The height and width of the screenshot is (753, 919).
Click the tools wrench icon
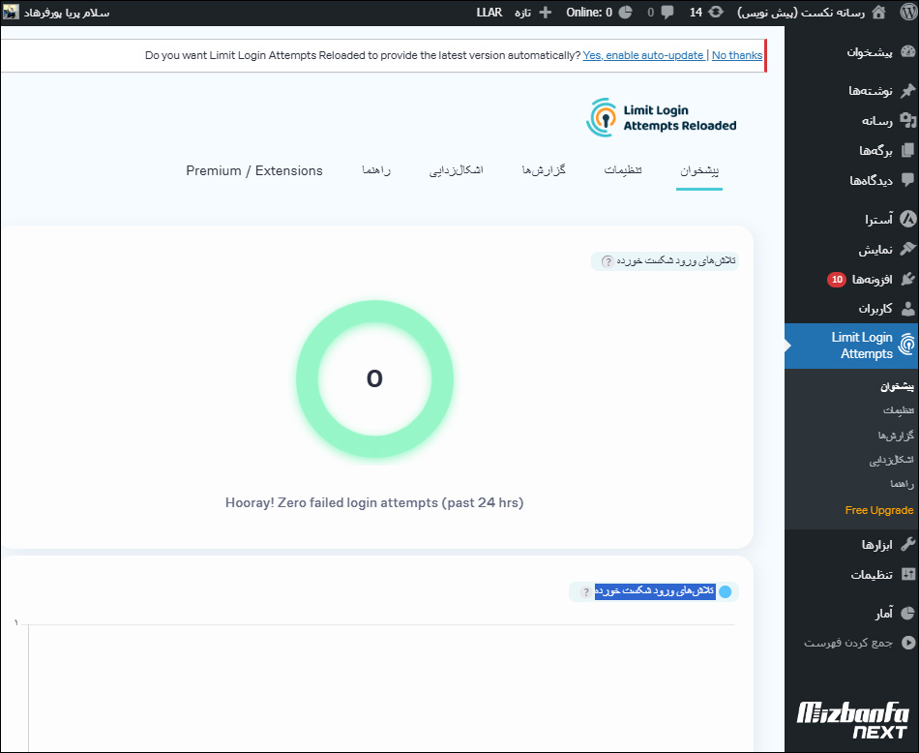pyautogui.click(x=907, y=544)
